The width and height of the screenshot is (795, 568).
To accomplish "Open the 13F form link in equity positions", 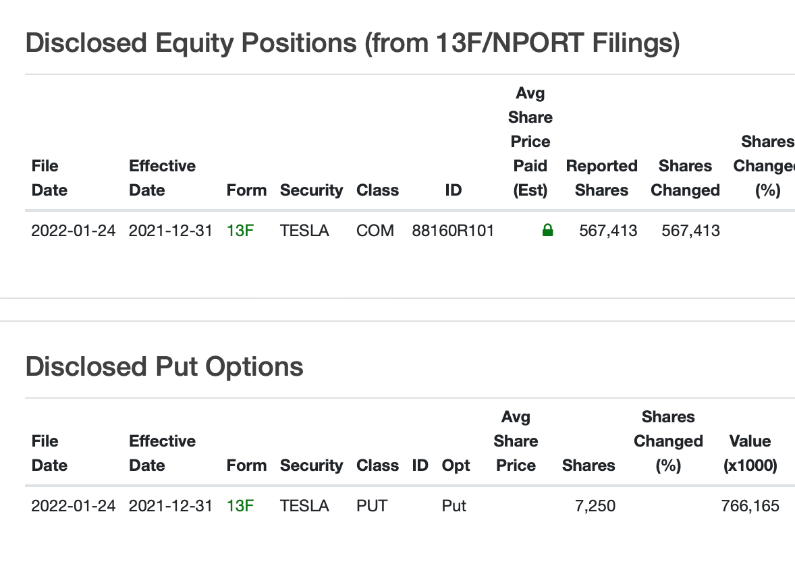I will tap(240, 231).
